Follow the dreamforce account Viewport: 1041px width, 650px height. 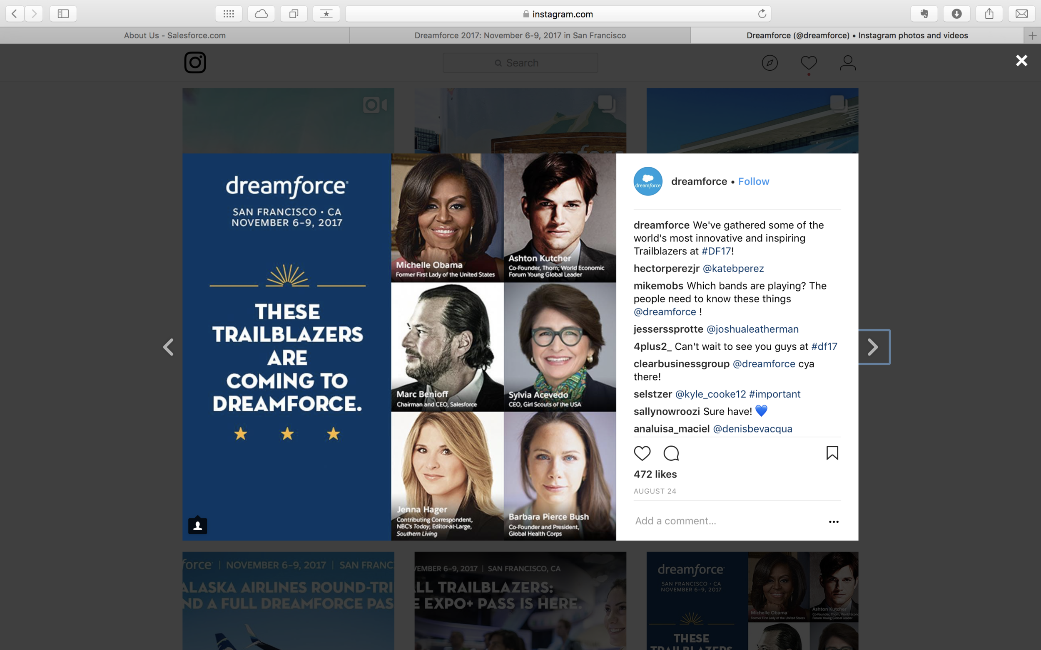coord(754,181)
